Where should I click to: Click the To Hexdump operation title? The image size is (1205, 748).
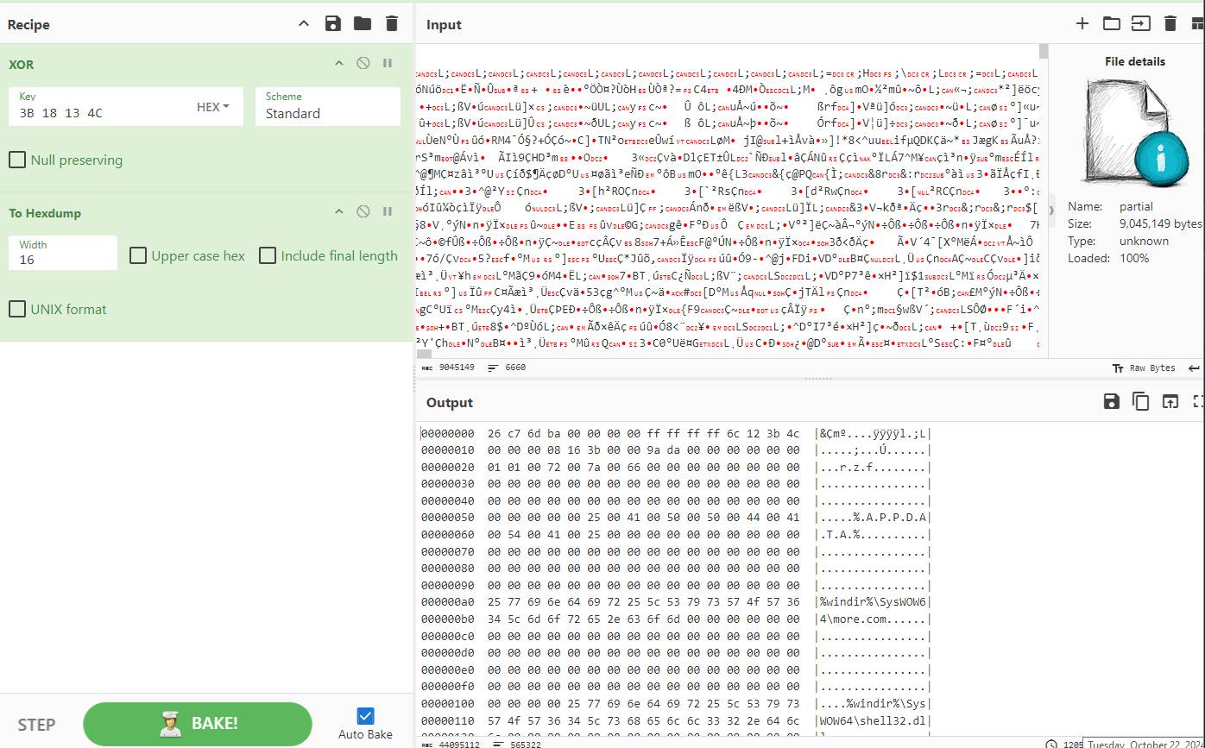pos(45,213)
